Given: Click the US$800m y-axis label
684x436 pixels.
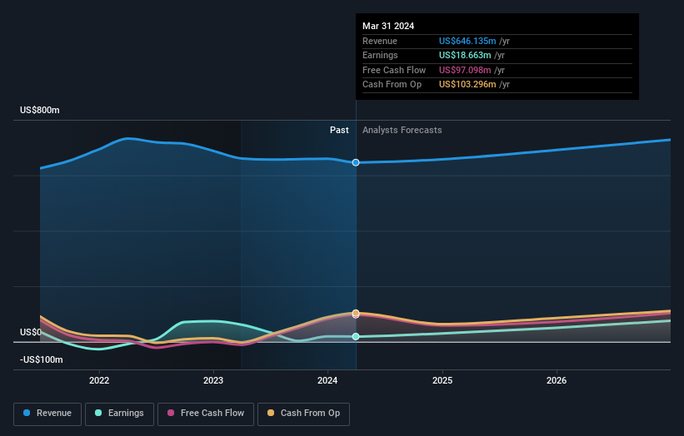Looking at the screenshot, I should 40,110.
